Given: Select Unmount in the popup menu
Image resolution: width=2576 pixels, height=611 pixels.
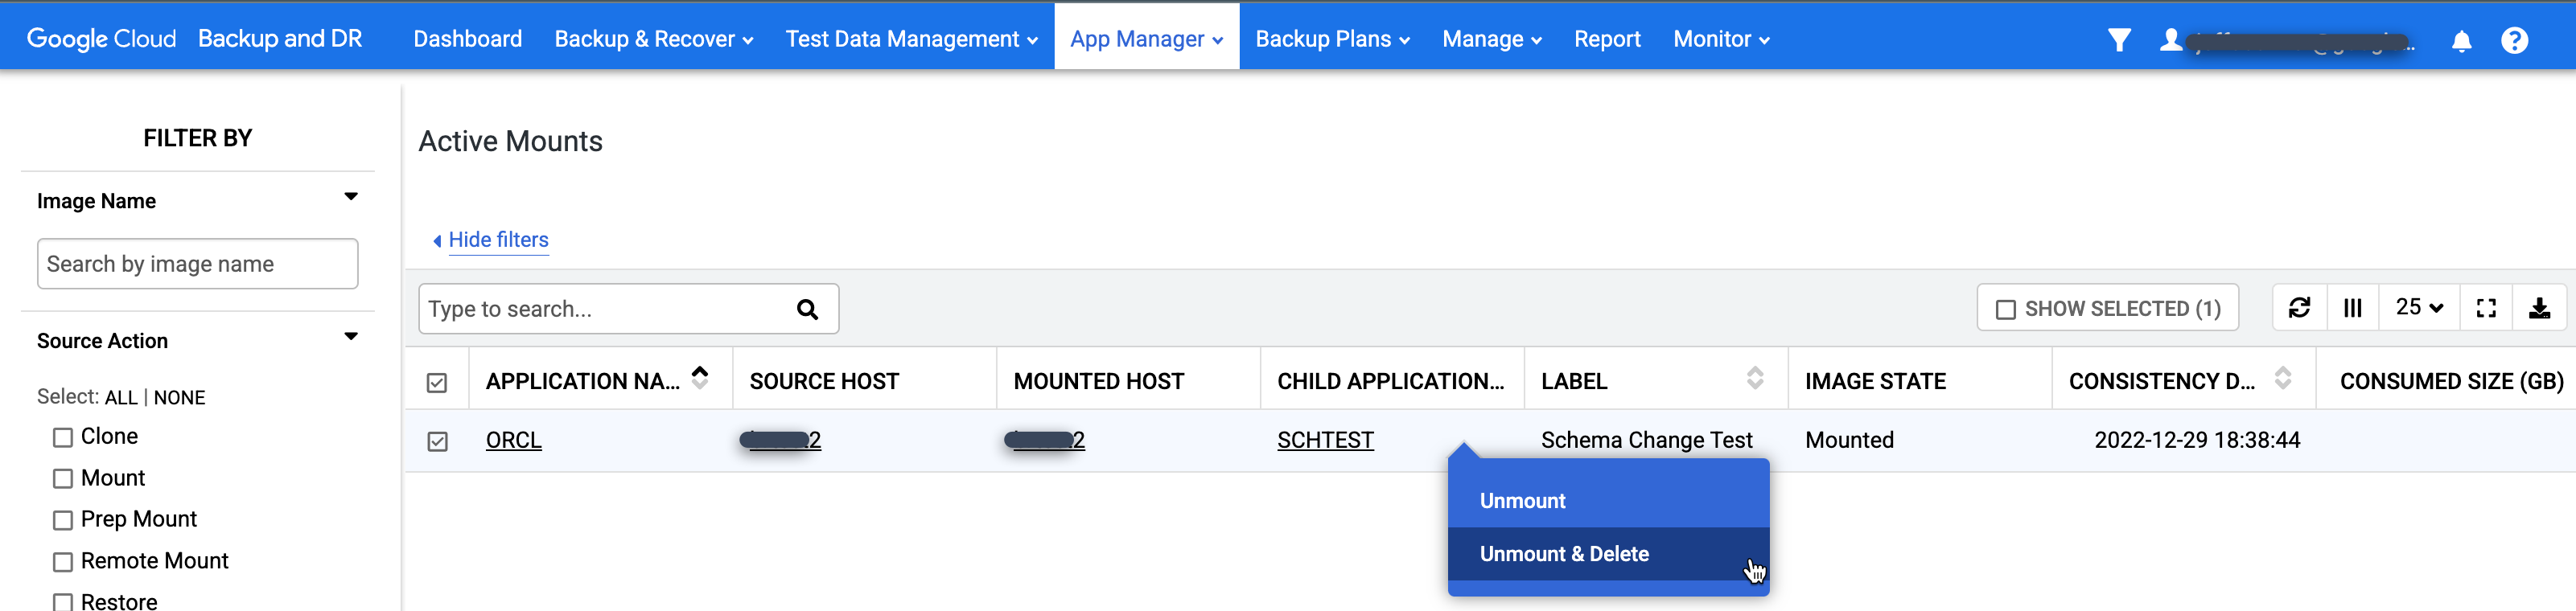Looking at the screenshot, I should pos(1522,501).
